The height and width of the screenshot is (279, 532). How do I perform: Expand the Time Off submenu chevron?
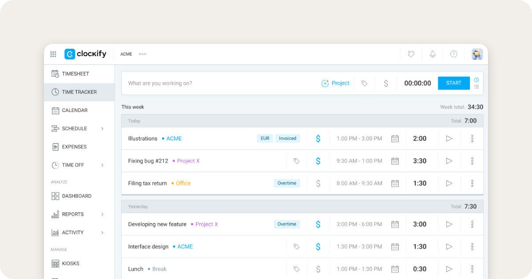click(x=102, y=165)
